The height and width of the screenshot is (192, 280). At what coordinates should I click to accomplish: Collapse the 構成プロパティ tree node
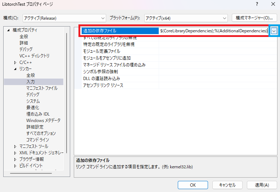point(8,30)
